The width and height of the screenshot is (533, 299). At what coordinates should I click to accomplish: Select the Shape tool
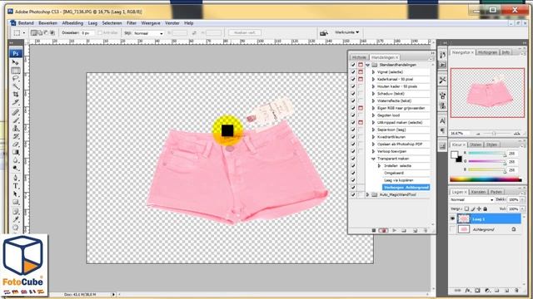(15, 202)
